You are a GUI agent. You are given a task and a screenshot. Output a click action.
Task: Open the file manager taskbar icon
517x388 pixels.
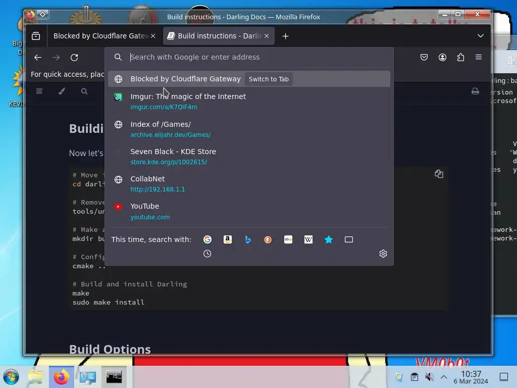coord(35,377)
